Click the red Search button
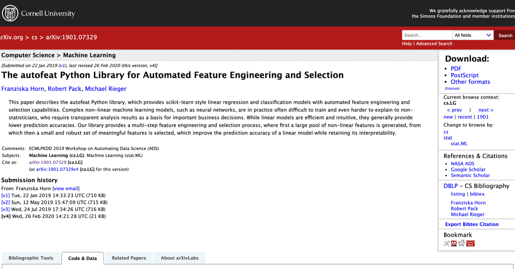Image resolution: width=515 pixels, height=269 pixels. (505, 35)
